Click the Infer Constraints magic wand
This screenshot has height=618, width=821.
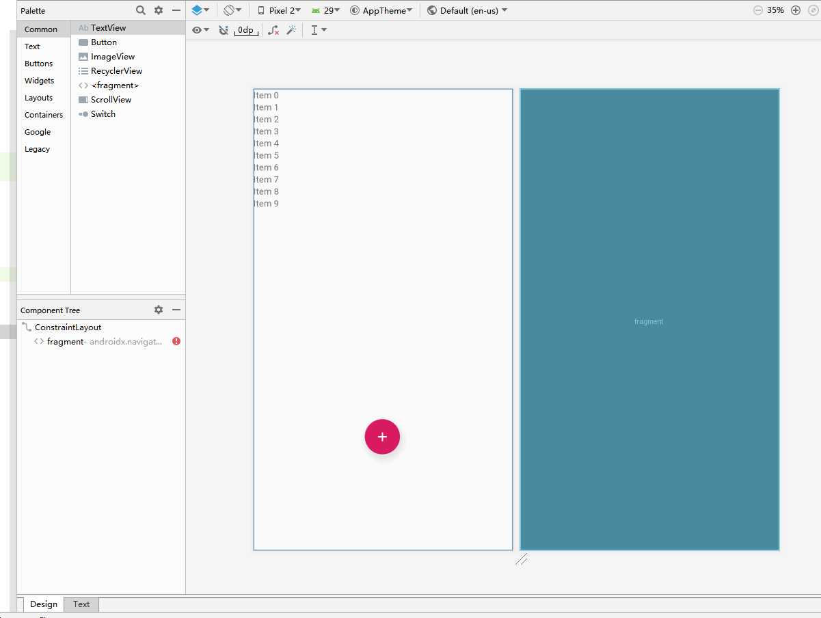291,30
